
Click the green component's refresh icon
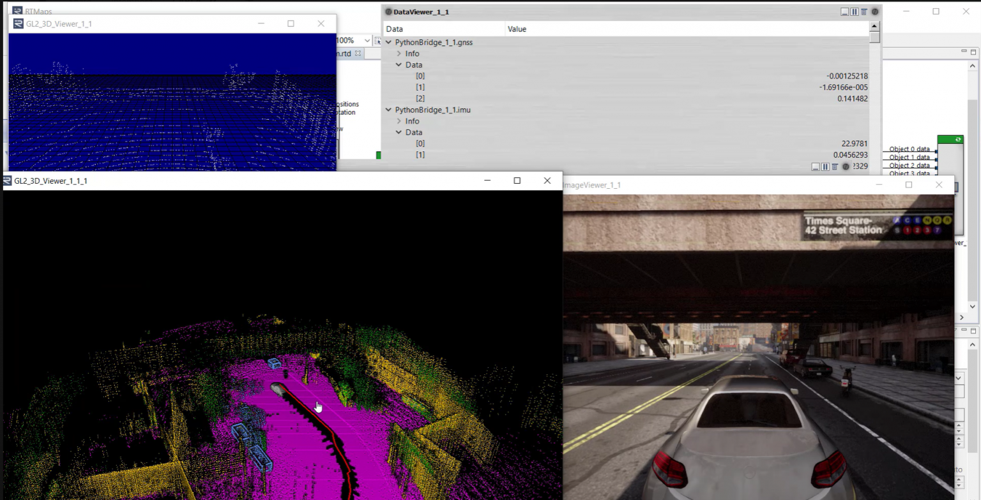pos(957,139)
